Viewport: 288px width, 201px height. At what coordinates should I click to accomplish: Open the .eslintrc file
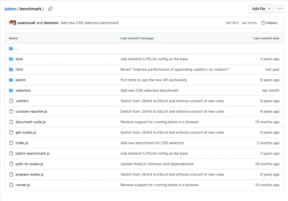point(22,101)
